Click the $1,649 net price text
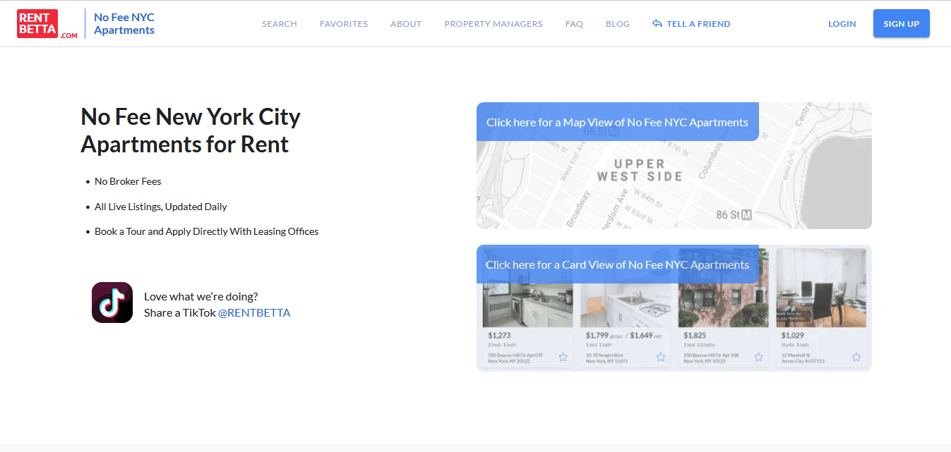 (646, 336)
